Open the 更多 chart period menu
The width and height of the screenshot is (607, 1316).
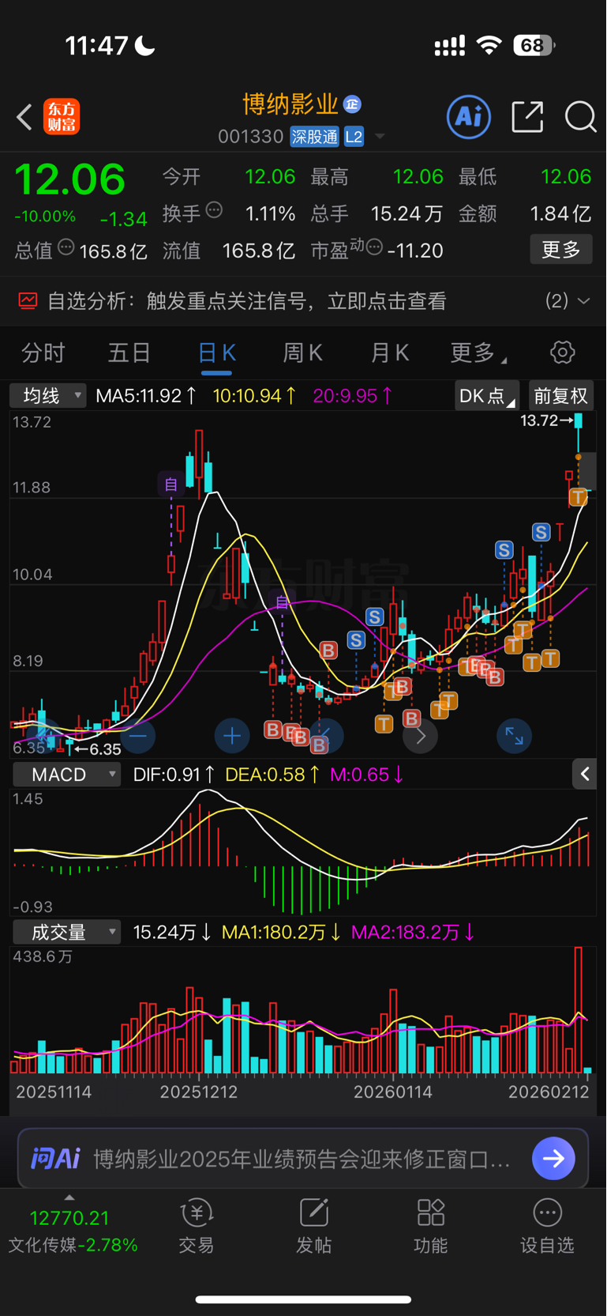[x=478, y=353]
